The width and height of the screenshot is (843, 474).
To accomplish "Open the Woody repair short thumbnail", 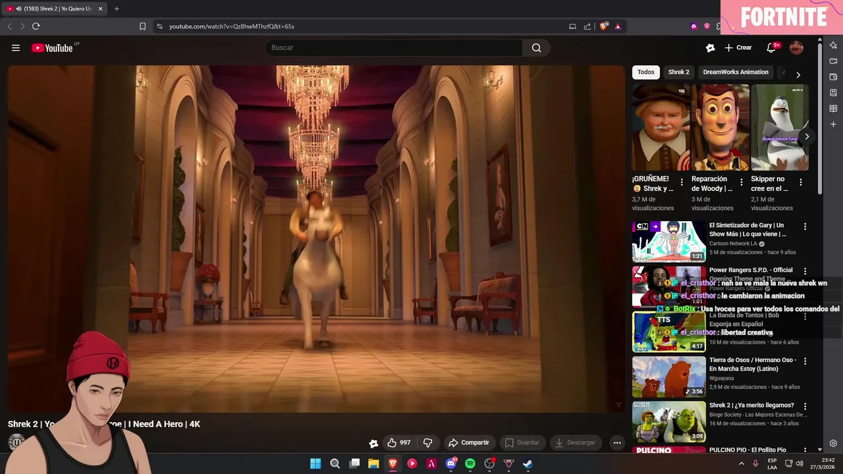I will pos(720,127).
